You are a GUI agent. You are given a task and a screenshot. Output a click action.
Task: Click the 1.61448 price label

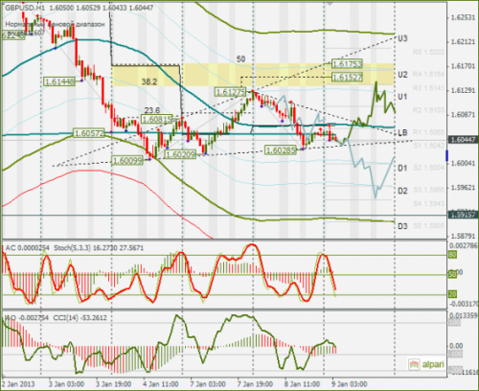click(59, 81)
